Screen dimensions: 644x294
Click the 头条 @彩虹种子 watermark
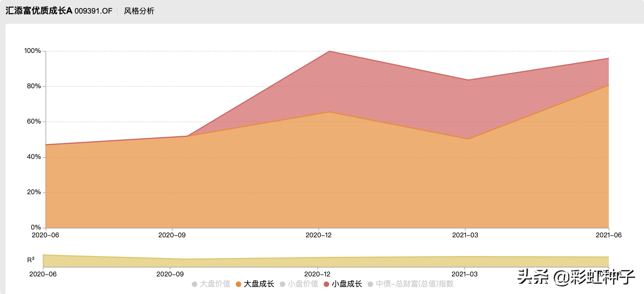pyautogui.click(x=576, y=277)
